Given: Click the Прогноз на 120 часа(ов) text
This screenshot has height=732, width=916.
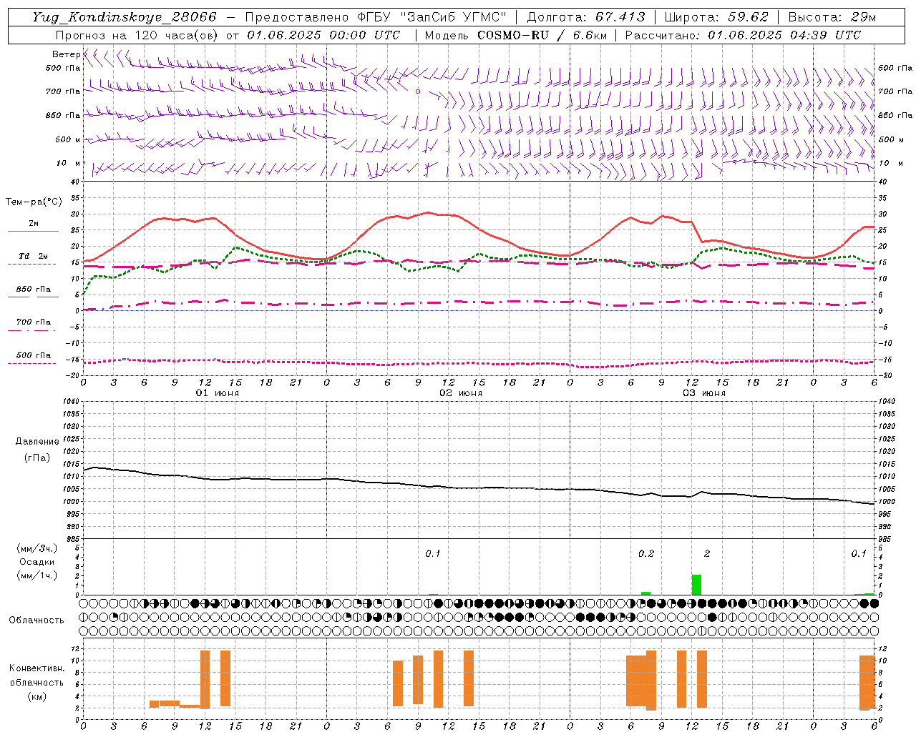Looking at the screenshot, I should coord(137,35).
